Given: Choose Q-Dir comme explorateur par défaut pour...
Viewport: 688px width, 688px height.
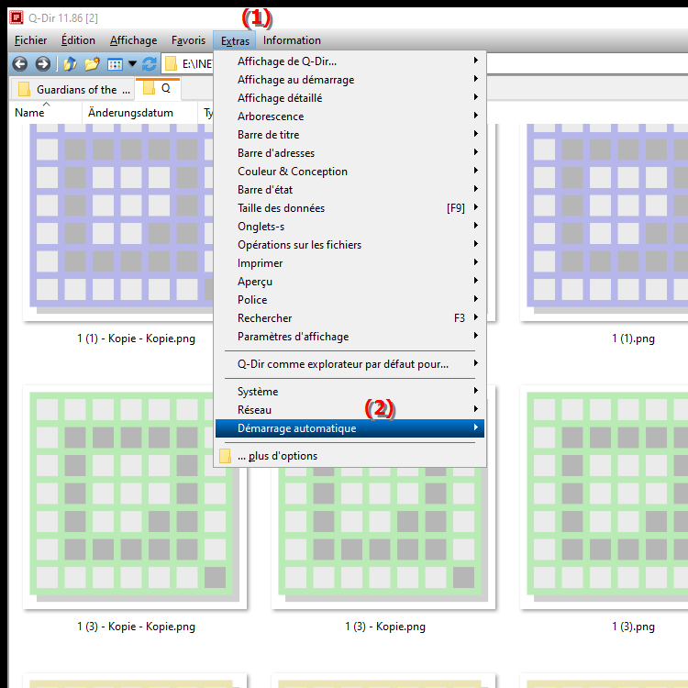Looking at the screenshot, I should (x=350, y=364).
